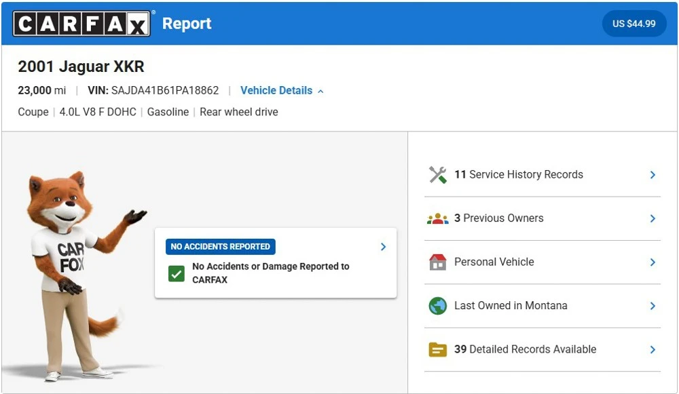
Task: Click No Accidents or Damage Reported text
Action: [271, 273]
